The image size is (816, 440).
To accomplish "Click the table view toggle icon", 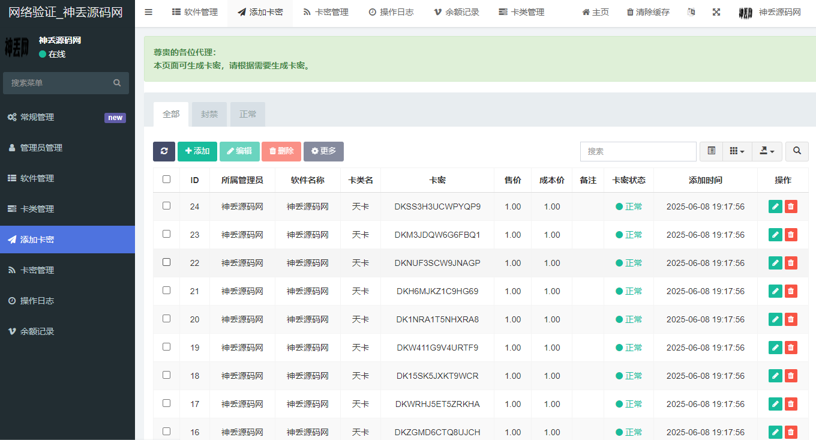I will point(711,151).
